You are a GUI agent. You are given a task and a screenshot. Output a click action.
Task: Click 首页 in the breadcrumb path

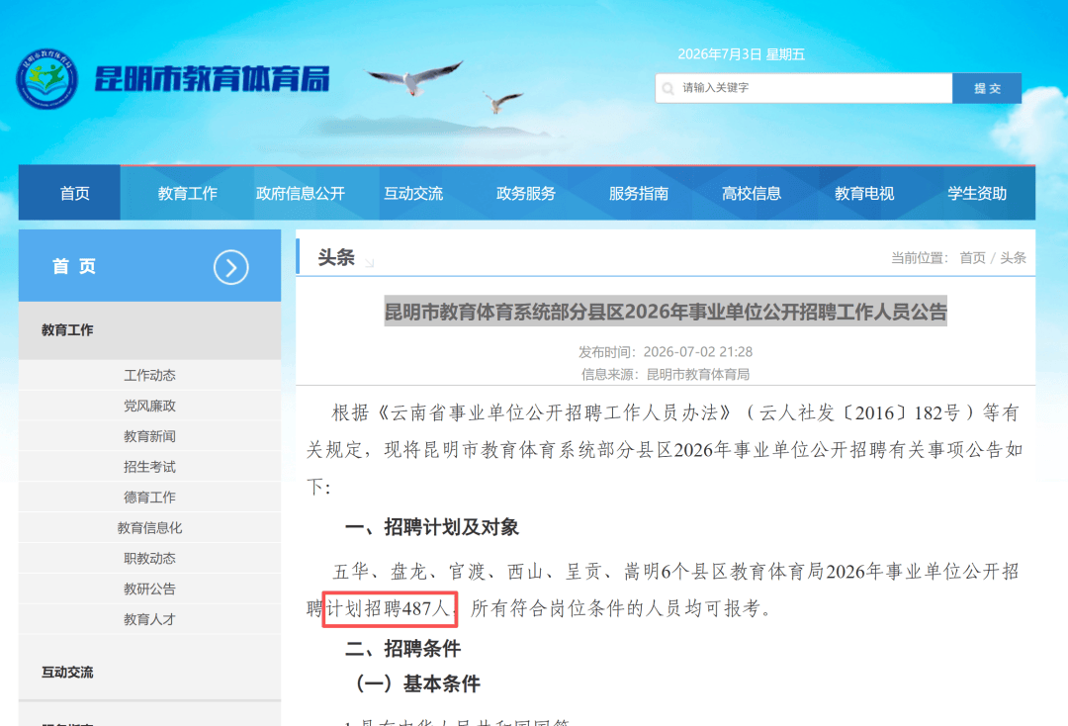pyautogui.click(x=972, y=258)
